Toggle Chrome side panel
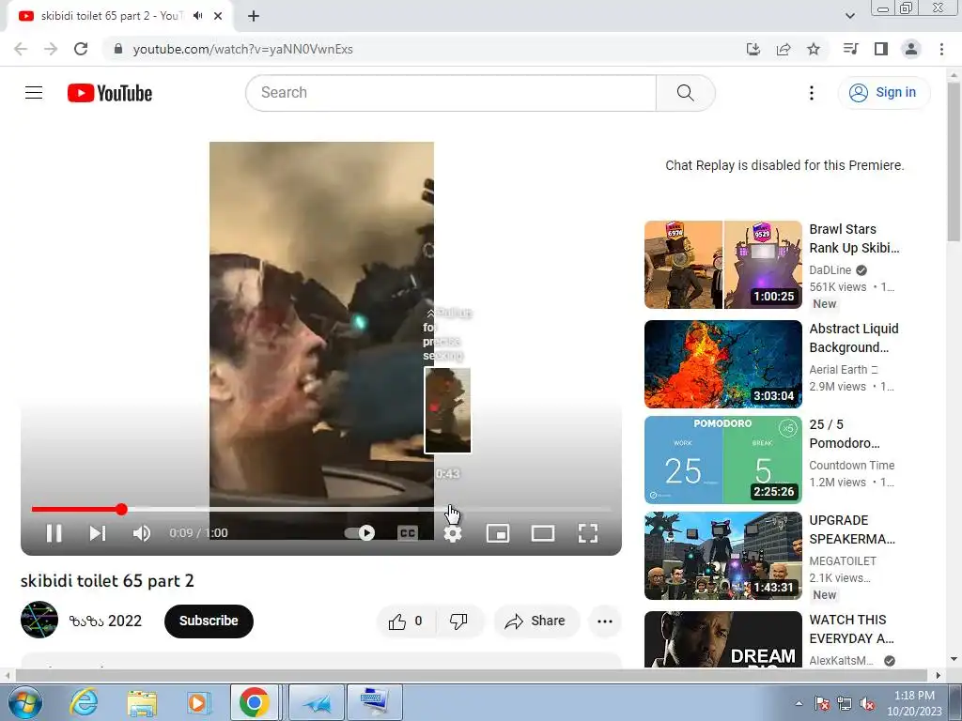The image size is (962, 721). 881,49
